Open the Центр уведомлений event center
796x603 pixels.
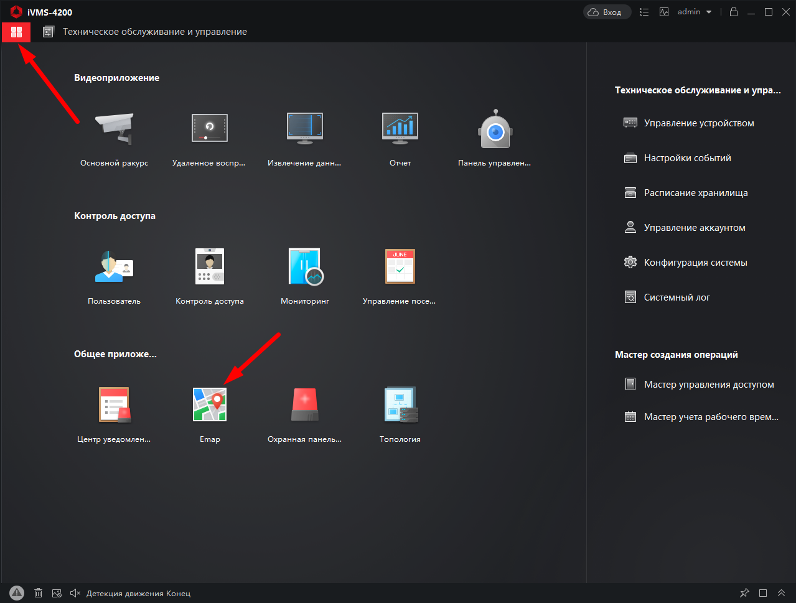[114, 404]
